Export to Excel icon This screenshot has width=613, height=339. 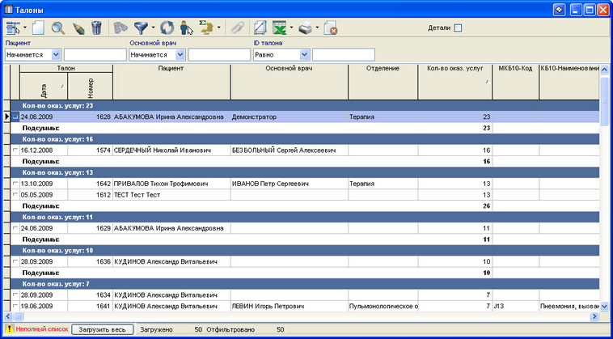point(280,28)
